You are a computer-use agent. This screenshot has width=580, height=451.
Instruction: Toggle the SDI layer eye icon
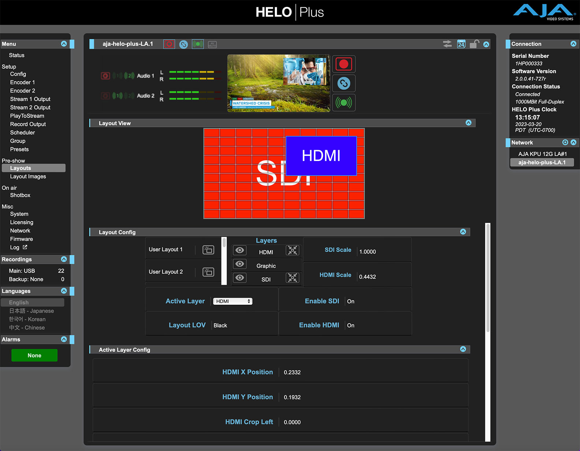coord(240,278)
